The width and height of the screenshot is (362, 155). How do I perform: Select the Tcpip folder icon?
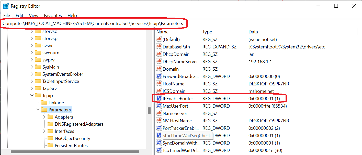tap(38, 96)
